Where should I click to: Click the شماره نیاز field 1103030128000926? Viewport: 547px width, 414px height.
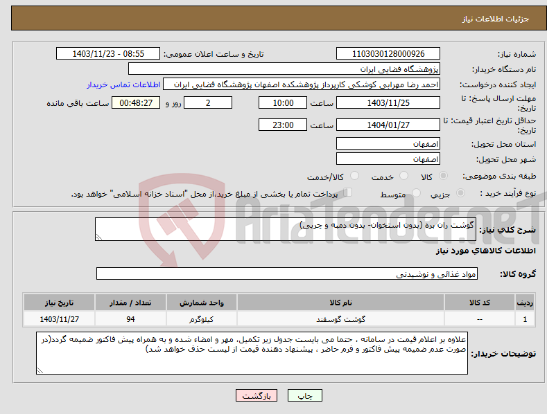click(x=388, y=54)
